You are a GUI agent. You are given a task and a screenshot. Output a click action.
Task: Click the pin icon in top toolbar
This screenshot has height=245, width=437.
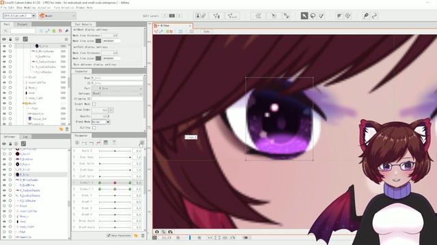pos(366,16)
